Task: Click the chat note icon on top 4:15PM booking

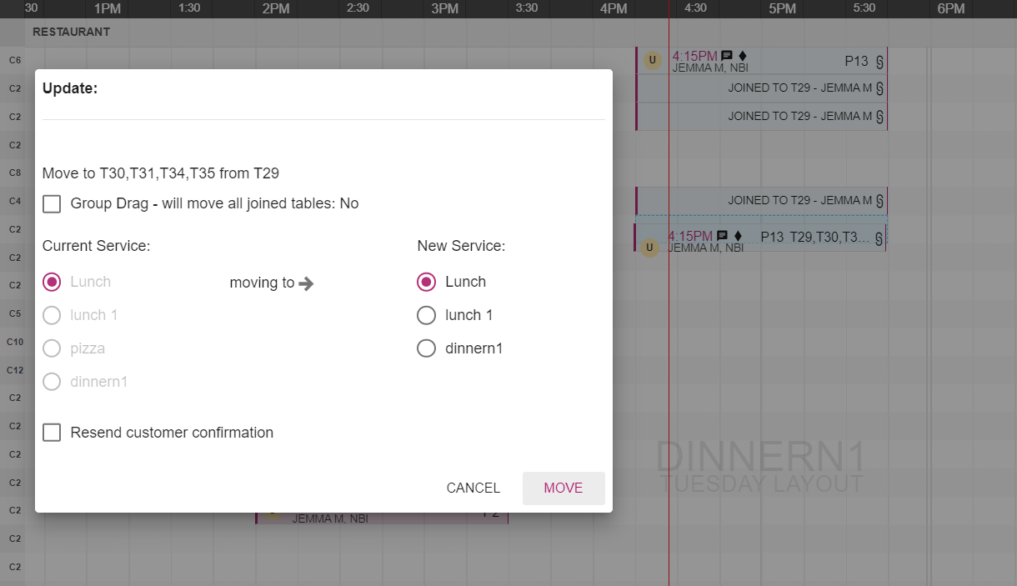Action: [727, 56]
